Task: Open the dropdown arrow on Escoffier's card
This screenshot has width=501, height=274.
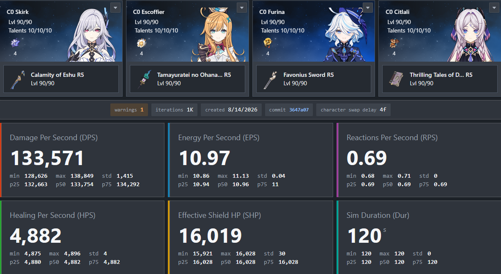Action: click(242, 8)
